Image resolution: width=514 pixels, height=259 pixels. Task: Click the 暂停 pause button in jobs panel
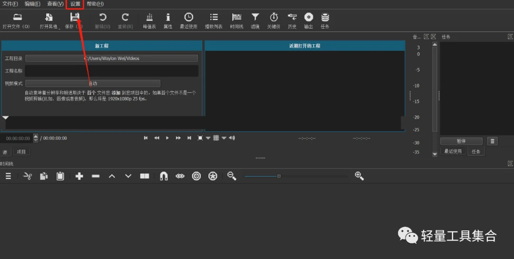click(x=461, y=141)
